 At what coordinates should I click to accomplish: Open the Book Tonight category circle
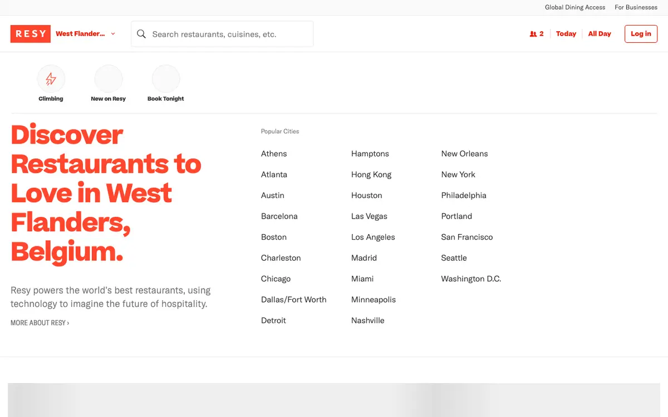coord(166,79)
